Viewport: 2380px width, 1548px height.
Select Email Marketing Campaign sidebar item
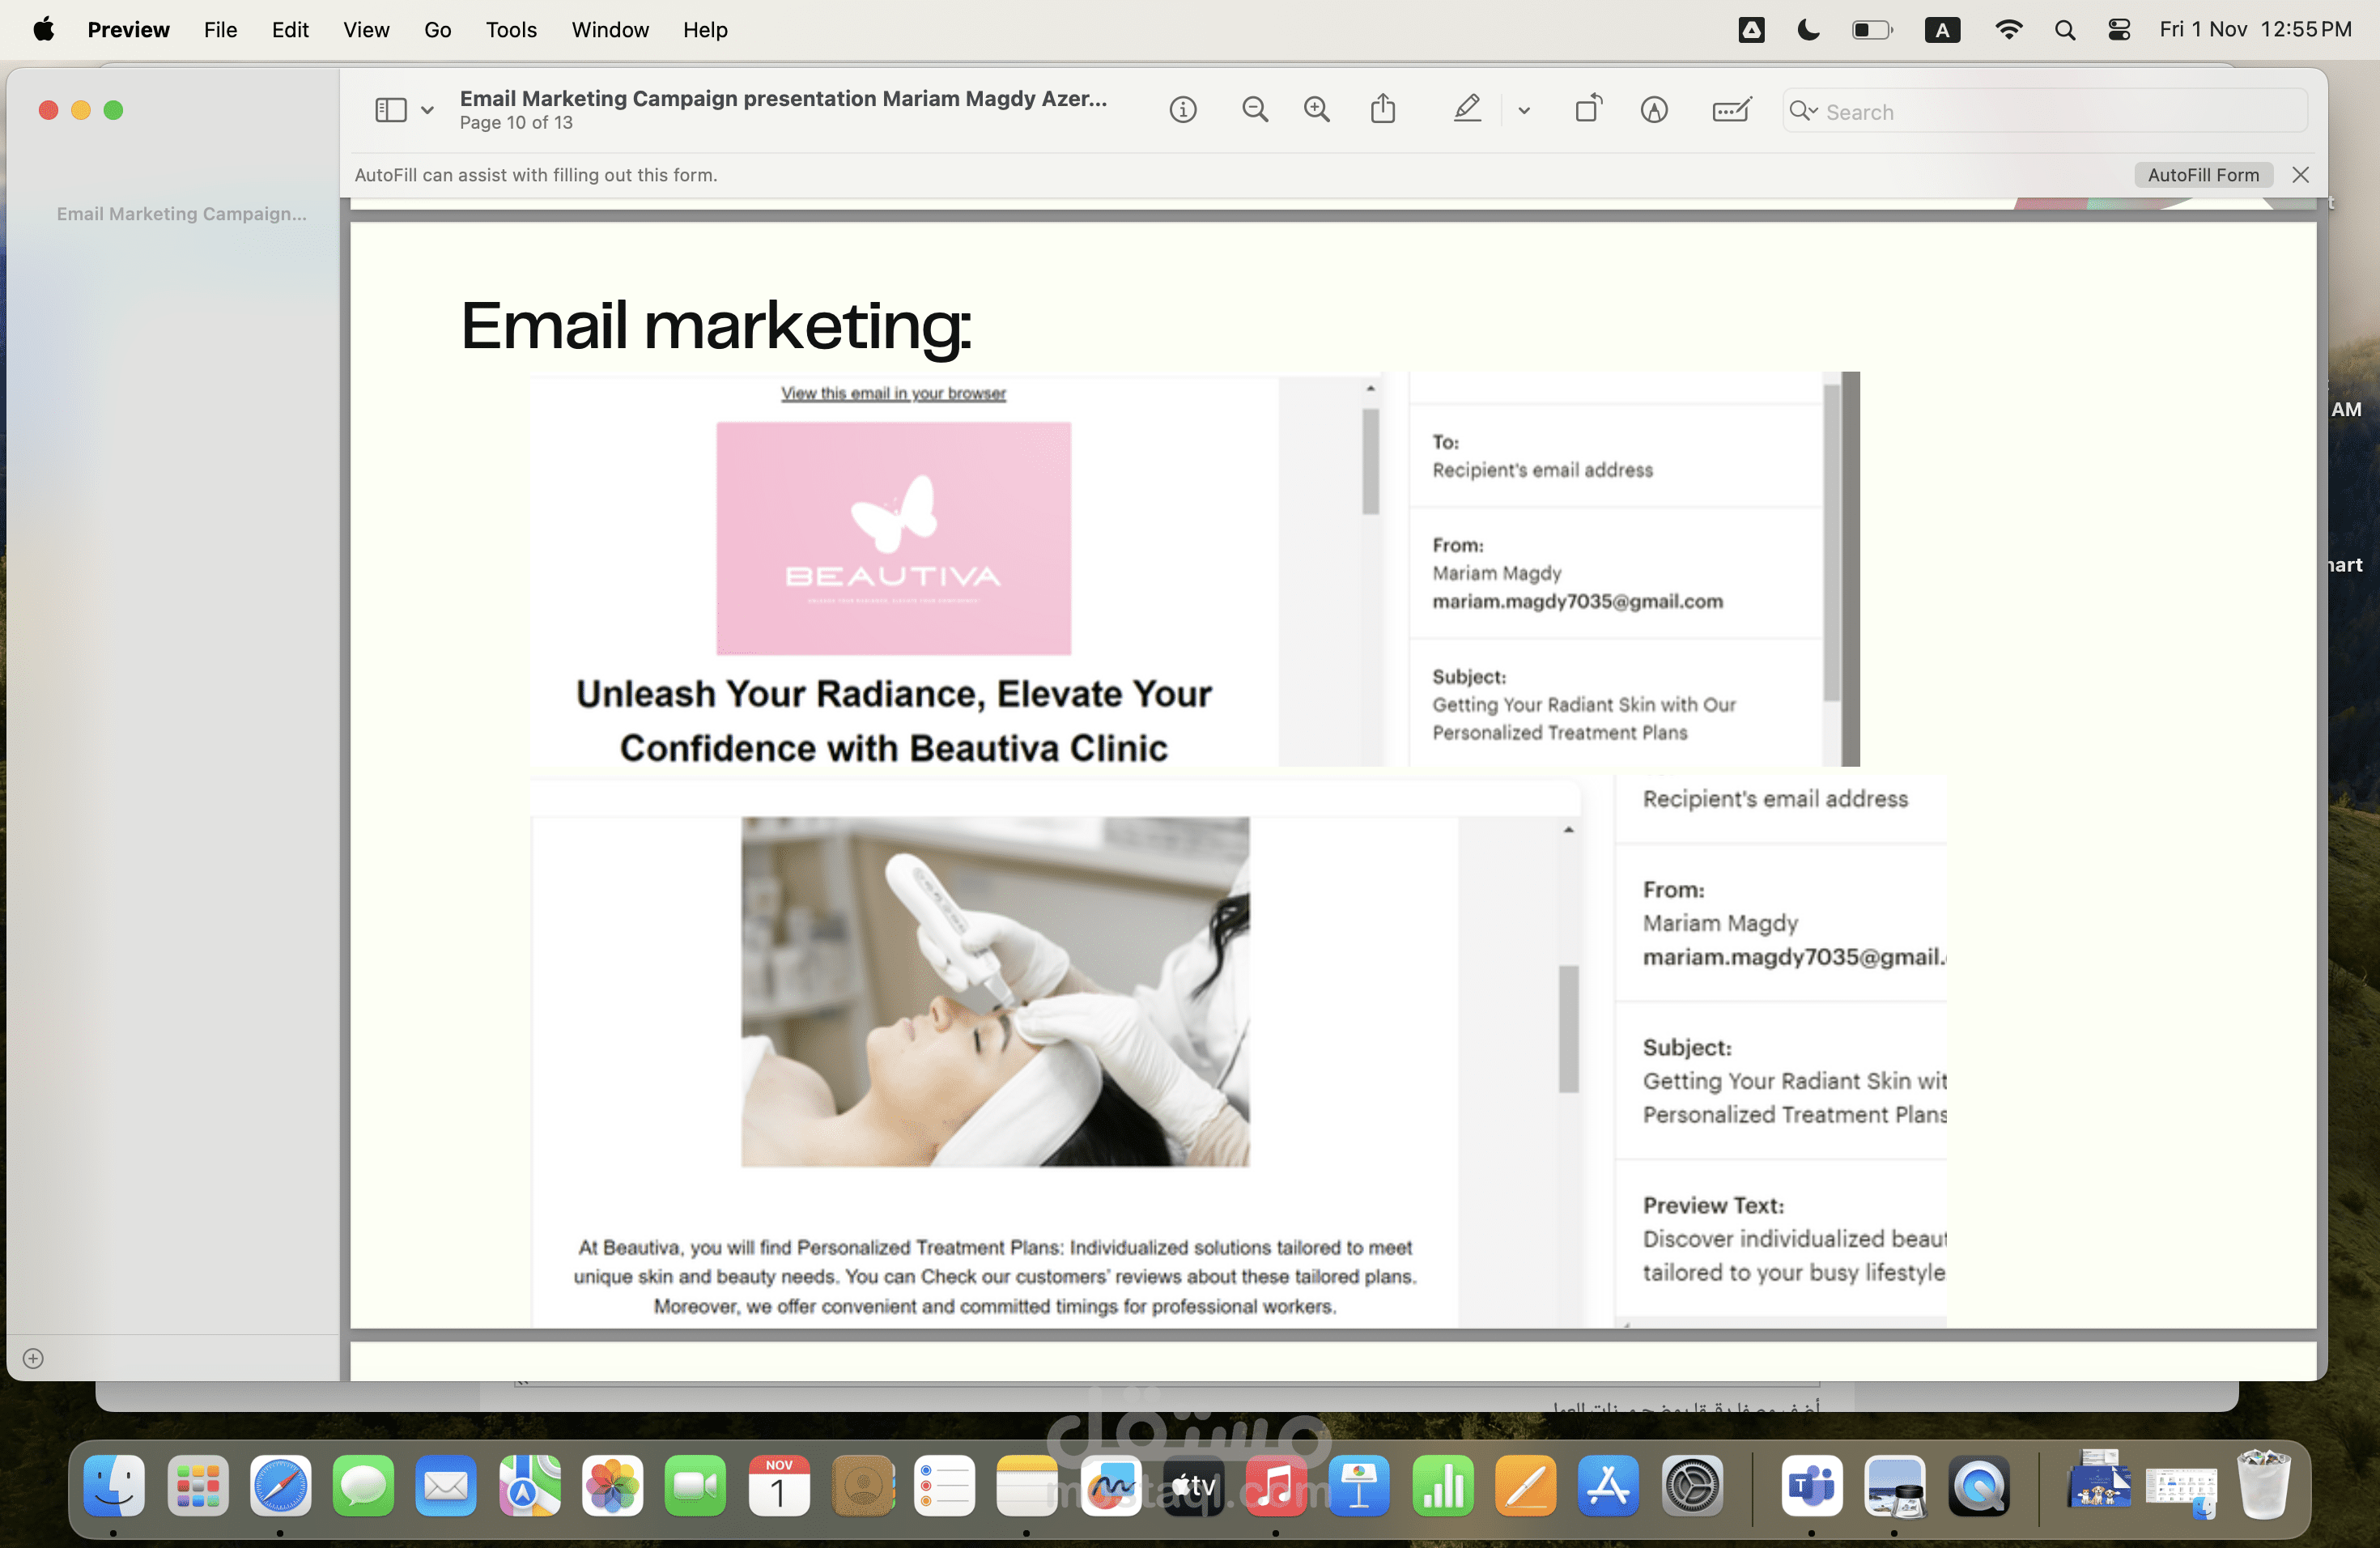[x=181, y=213]
